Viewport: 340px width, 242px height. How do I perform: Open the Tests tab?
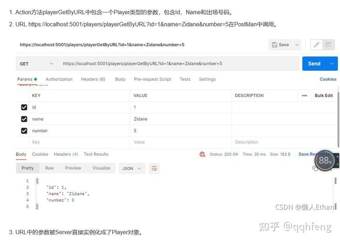pyautogui.click(x=185, y=79)
